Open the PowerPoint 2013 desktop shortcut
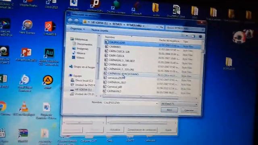This screenshot has width=258, height=145. tap(26, 55)
